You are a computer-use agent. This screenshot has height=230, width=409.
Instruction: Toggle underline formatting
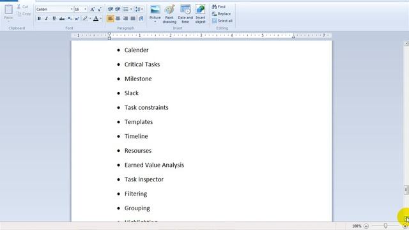click(54, 19)
